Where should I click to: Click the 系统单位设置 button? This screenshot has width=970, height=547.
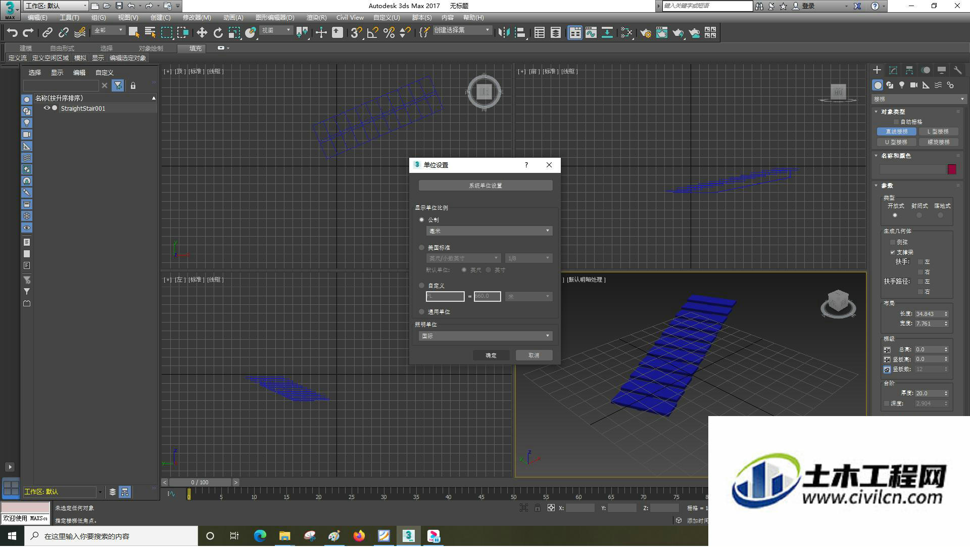tap(486, 186)
